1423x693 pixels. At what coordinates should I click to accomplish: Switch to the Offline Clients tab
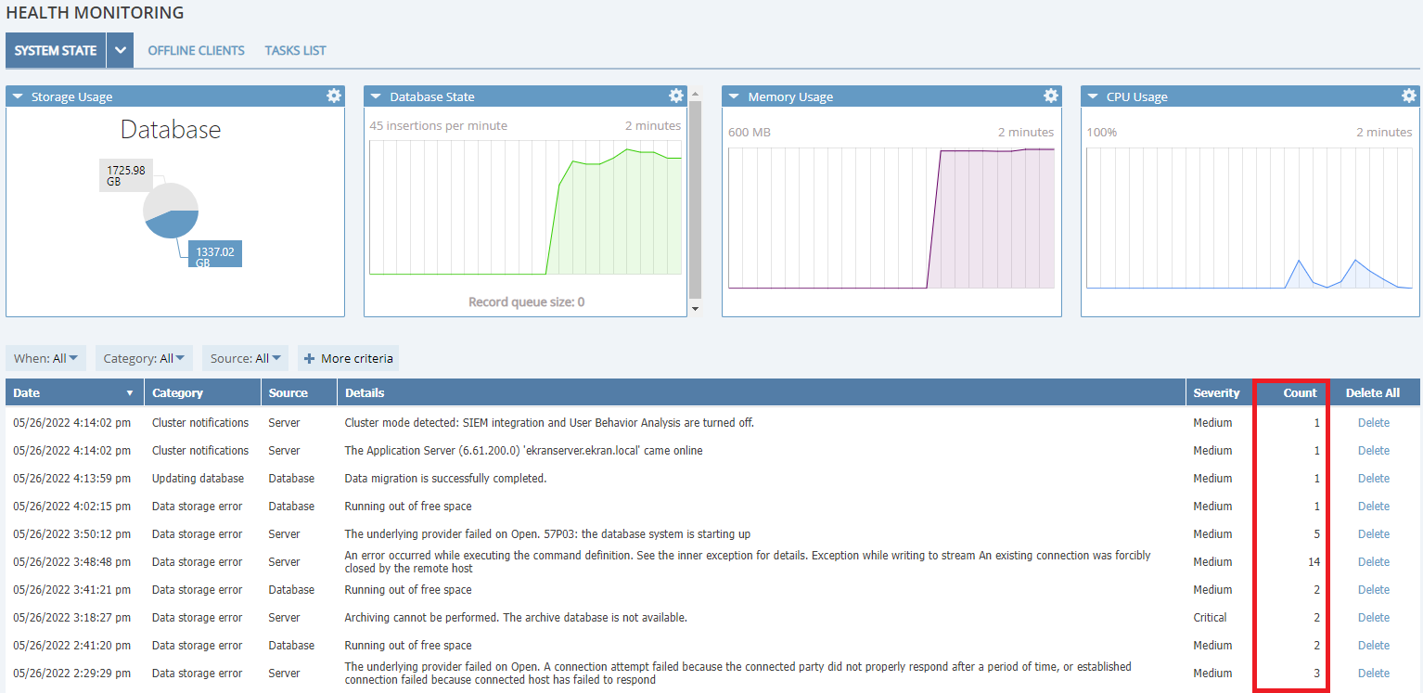(x=196, y=51)
